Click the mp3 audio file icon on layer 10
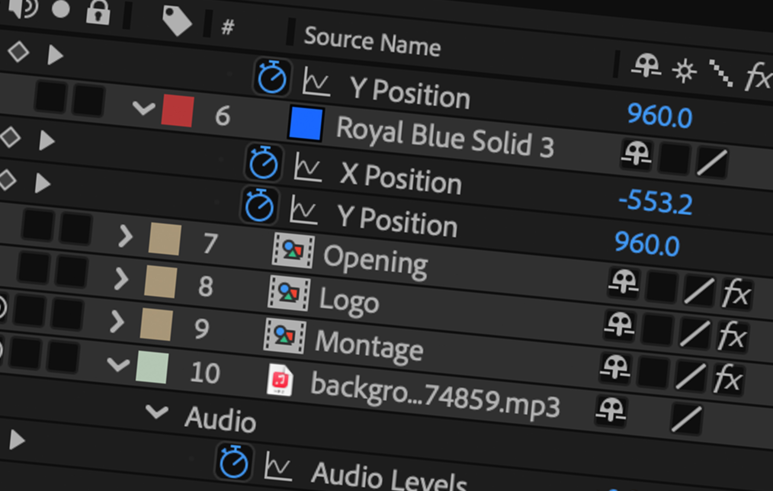The width and height of the screenshot is (773, 491). tap(280, 380)
